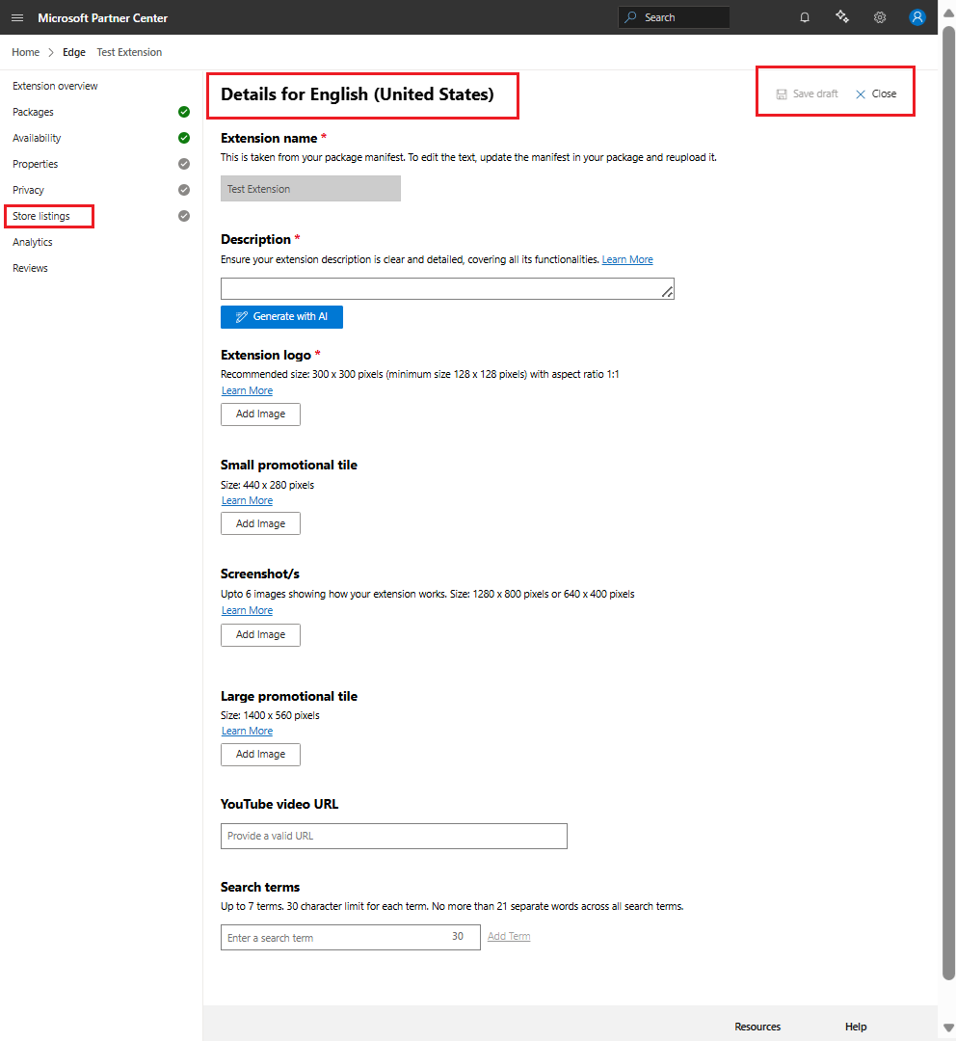Click the Enter a search term field
The height and width of the screenshot is (1041, 956).
351,938
